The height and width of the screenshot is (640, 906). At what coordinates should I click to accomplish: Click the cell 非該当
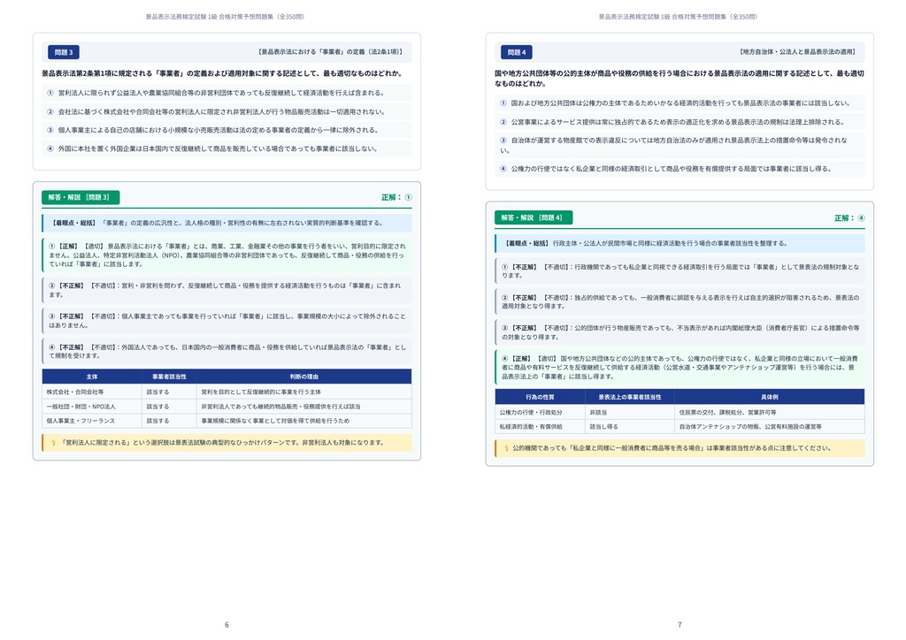[x=630, y=412]
